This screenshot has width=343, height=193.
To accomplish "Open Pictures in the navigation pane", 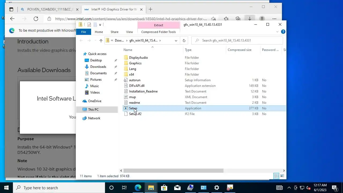I will tap(96, 80).
